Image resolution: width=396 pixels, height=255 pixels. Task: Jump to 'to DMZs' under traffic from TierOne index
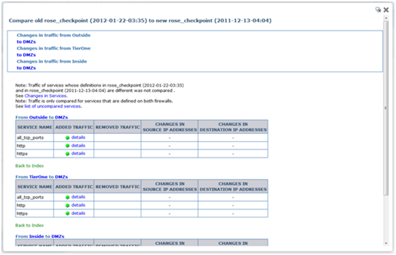pyautogui.click(x=26, y=55)
